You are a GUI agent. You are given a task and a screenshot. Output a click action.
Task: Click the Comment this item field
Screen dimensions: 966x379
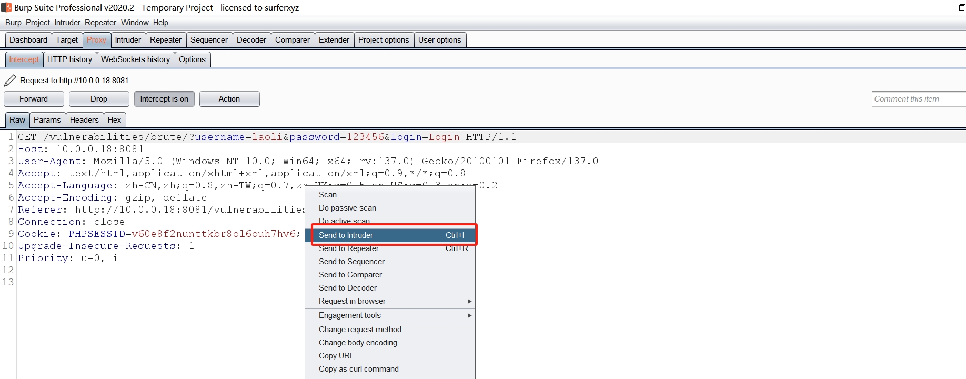click(919, 99)
